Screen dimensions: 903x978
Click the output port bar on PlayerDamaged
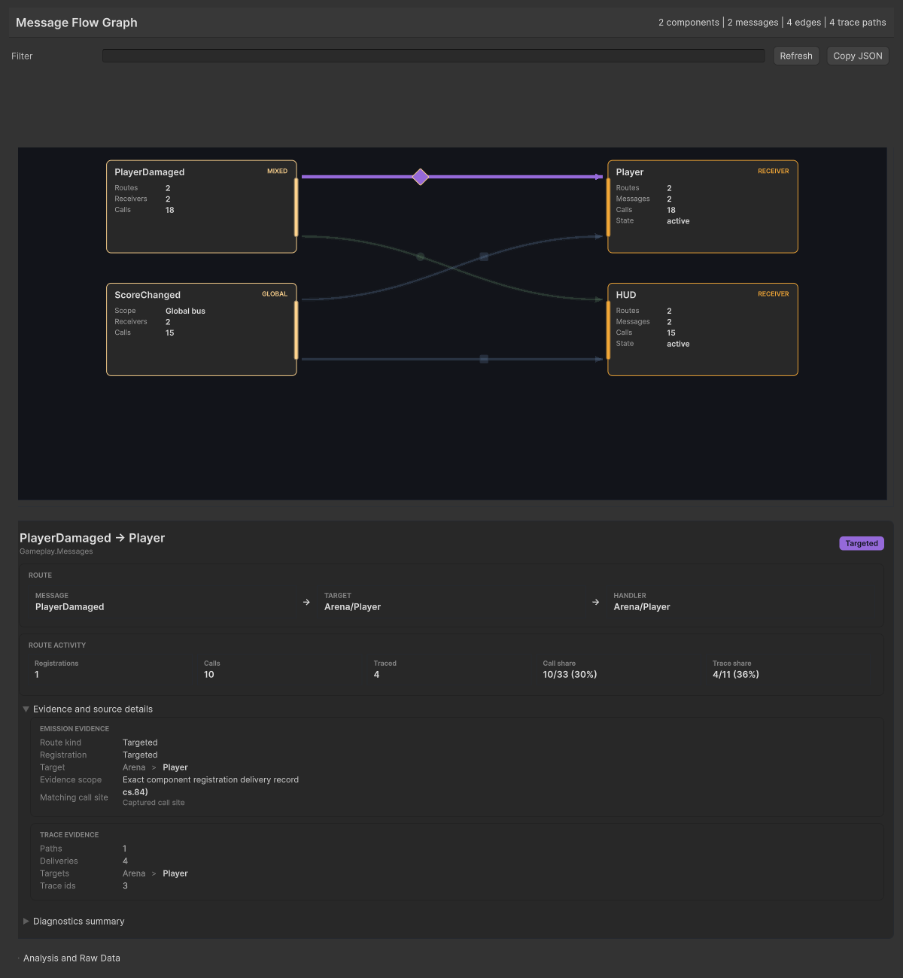[296, 207]
